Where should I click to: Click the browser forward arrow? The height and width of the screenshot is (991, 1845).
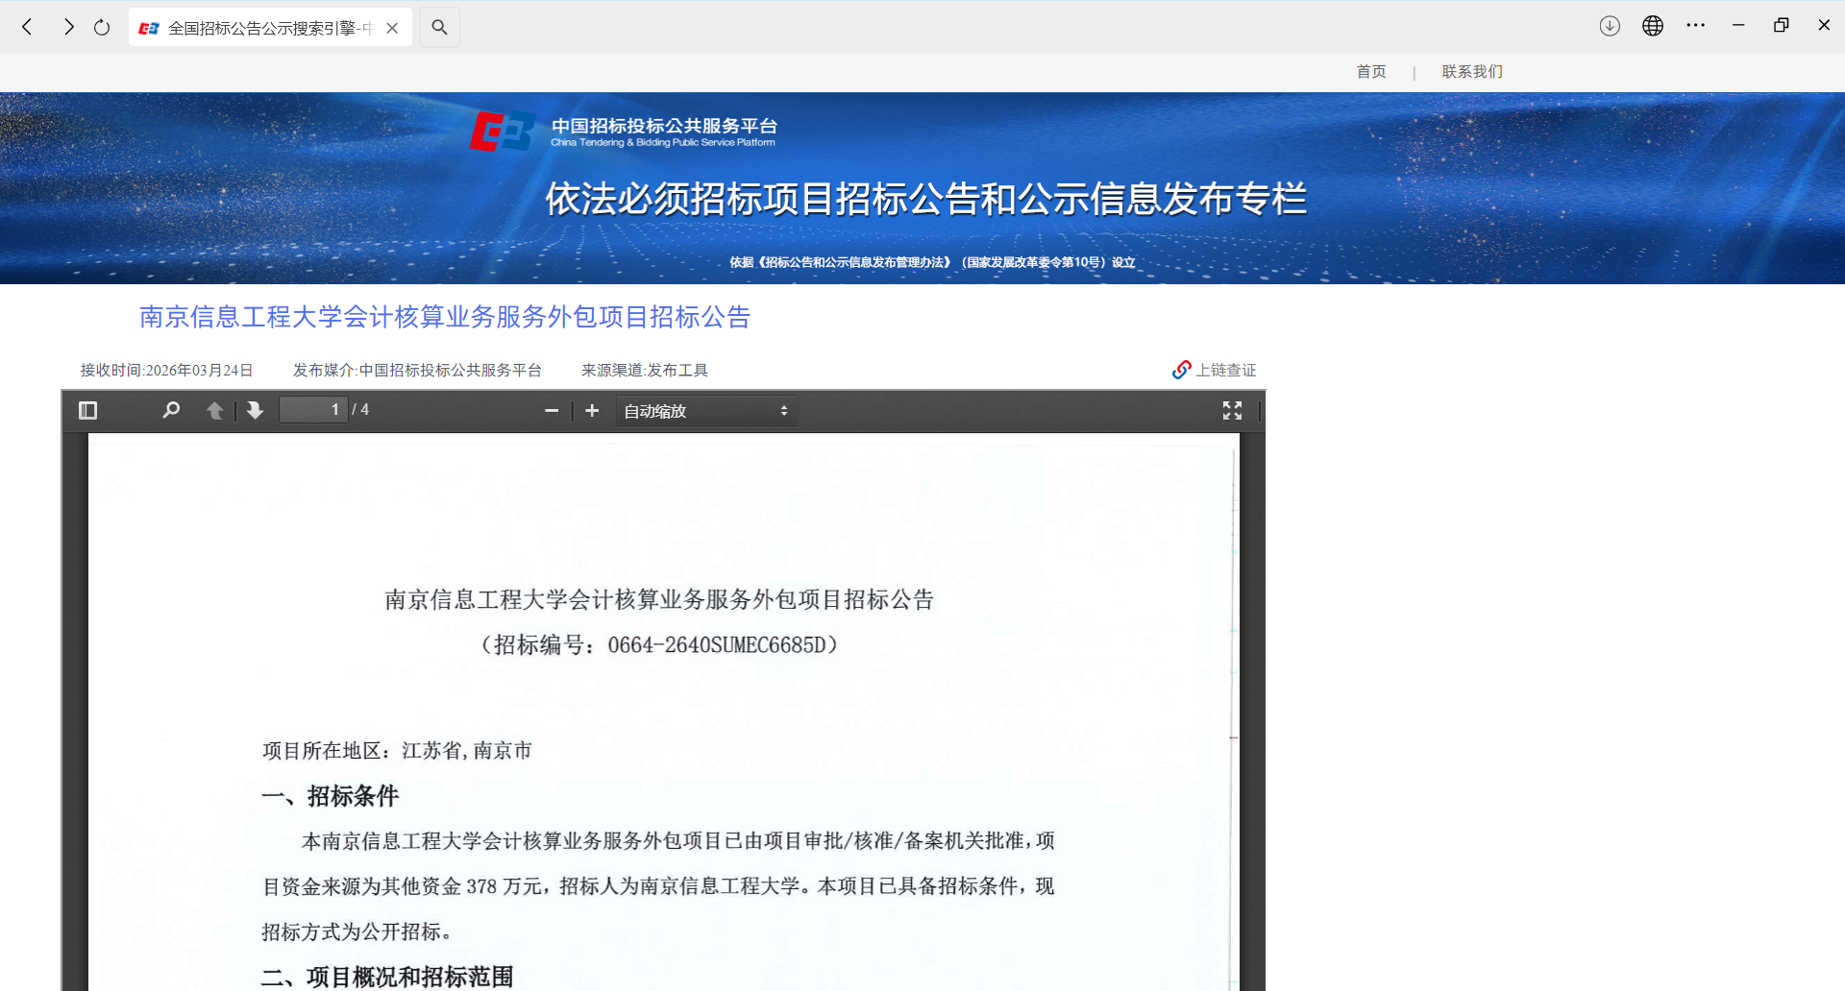pos(68,27)
